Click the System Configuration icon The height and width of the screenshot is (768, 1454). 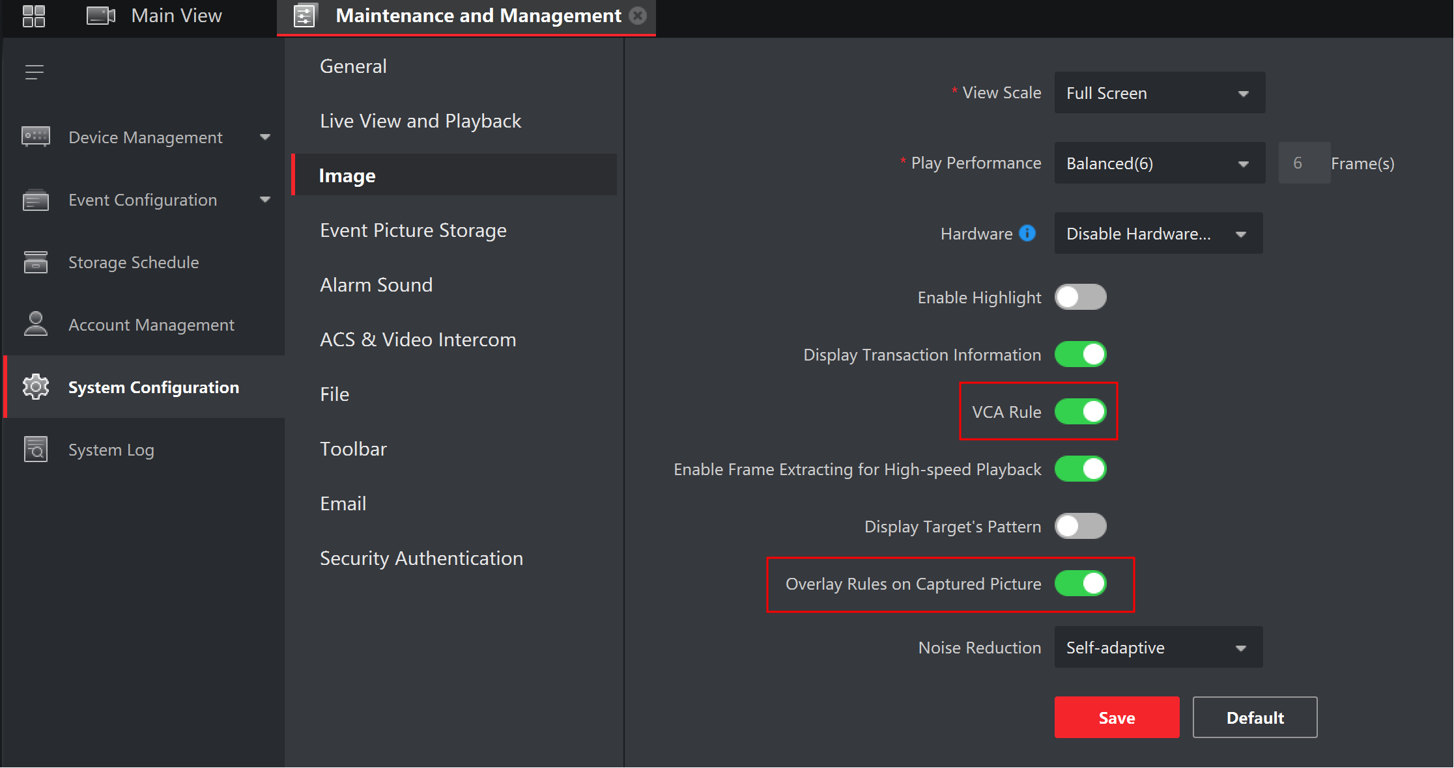coord(35,387)
